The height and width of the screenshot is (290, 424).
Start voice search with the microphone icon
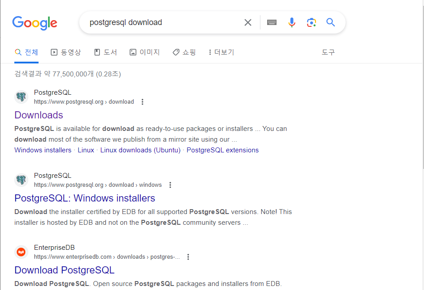coord(291,22)
